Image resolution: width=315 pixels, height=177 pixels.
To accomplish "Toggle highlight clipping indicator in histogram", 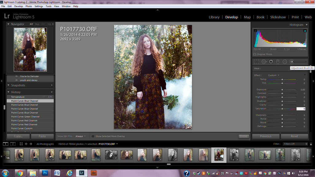I will pyautogui.click(x=305, y=31).
